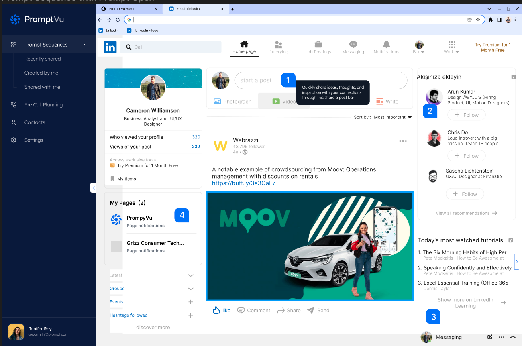Viewport: 522px width, 346px height.
Task: Click Views of your post row
Action: click(155, 147)
